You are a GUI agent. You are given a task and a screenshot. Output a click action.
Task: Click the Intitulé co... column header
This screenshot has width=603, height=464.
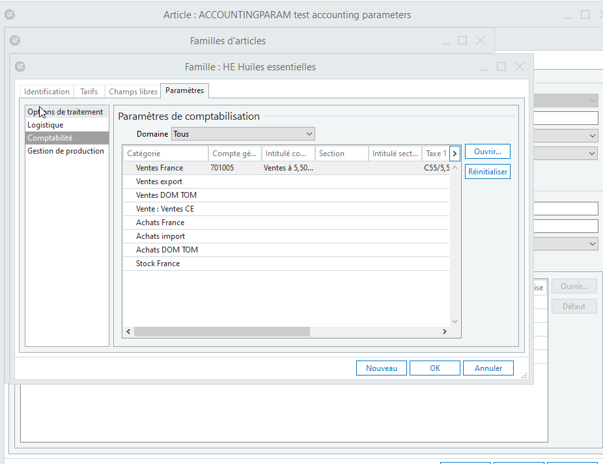288,154
